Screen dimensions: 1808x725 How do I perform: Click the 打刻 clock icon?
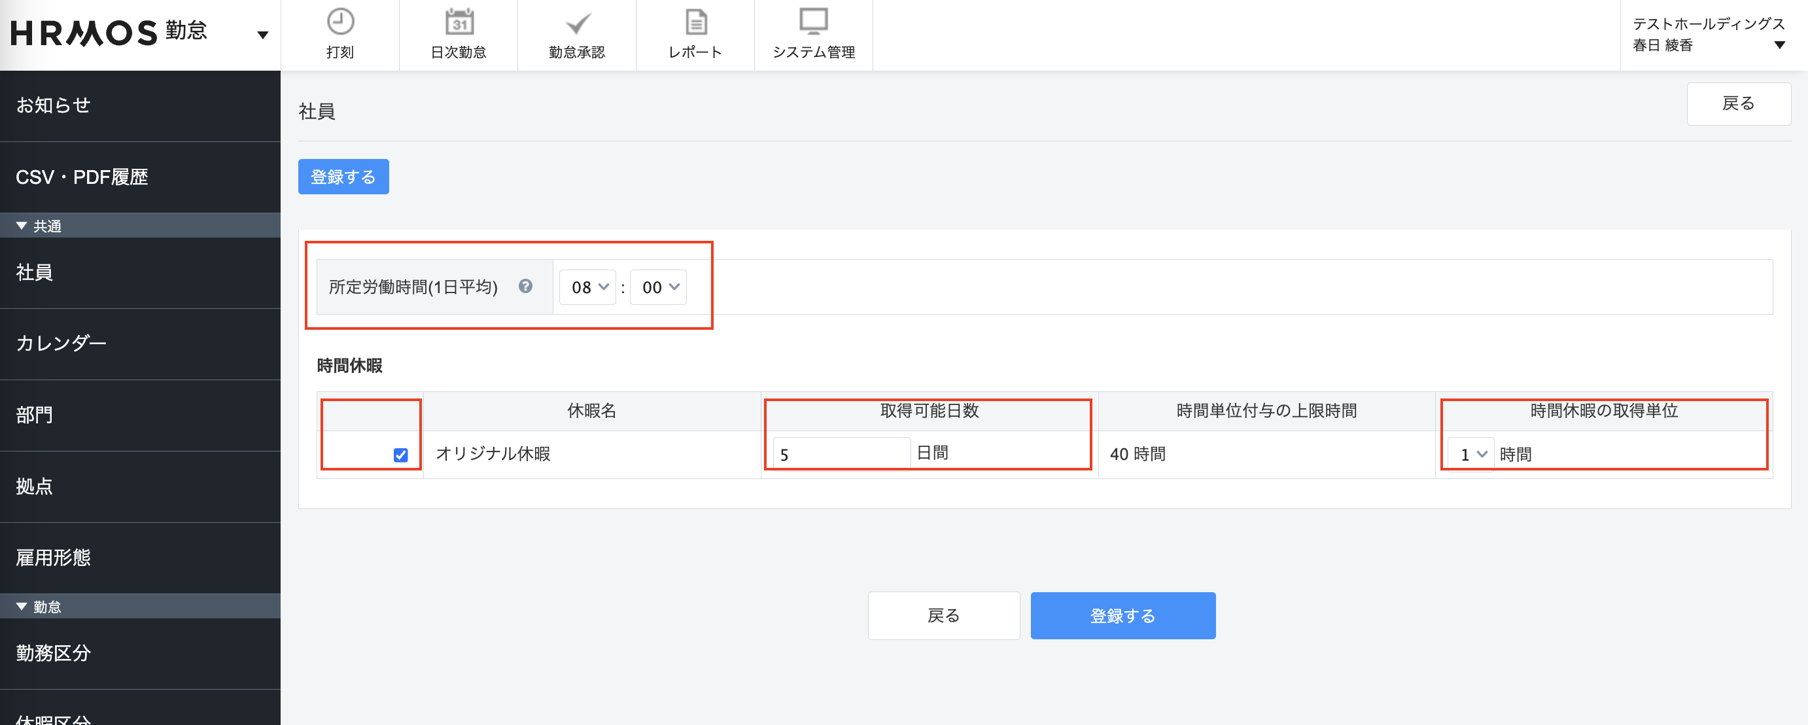tap(340, 22)
